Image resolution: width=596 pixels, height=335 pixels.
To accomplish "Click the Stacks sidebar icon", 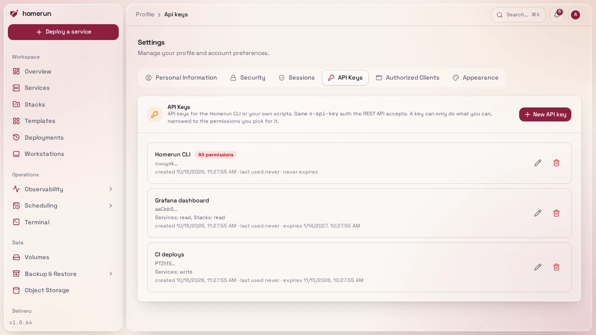I will click(16, 104).
